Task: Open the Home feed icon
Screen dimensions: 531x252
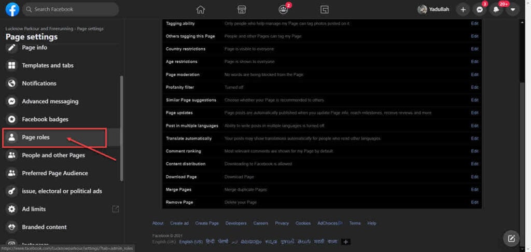Action: 201,10
